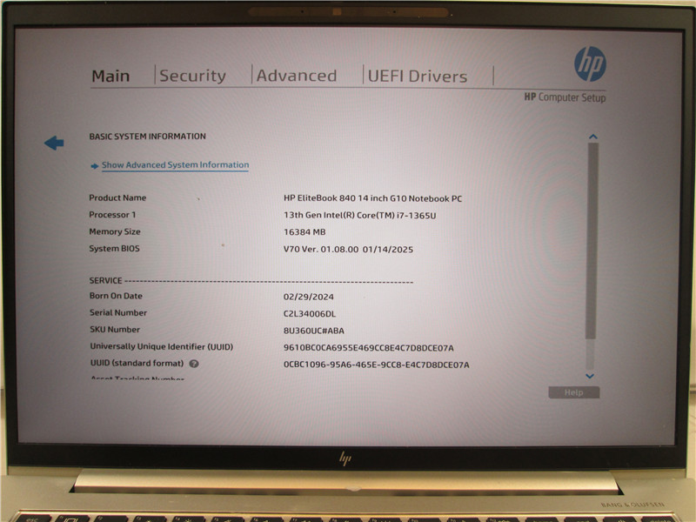This screenshot has width=696, height=522.
Task: Select the Serial Number label
Action: (118, 312)
